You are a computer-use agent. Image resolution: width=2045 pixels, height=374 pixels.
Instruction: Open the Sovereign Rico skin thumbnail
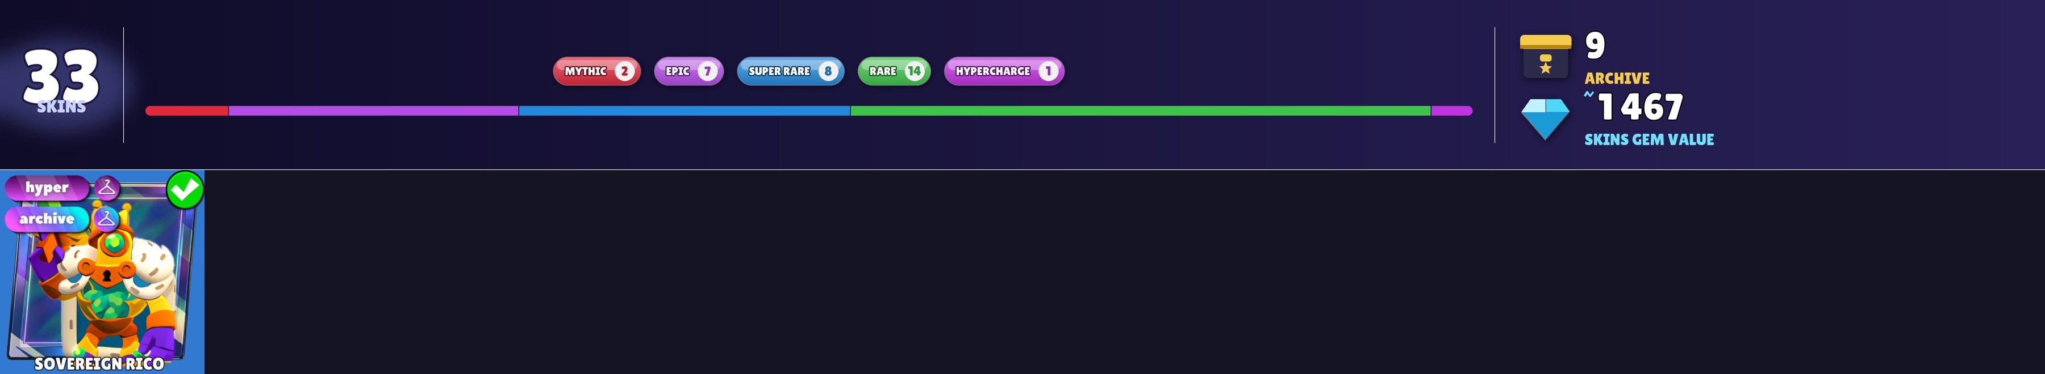point(102,272)
